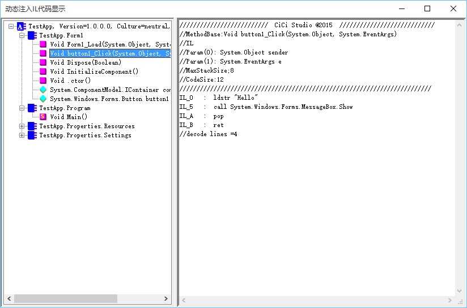
Task: Select TestApp.Properties.Resources class
Action: (87, 126)
